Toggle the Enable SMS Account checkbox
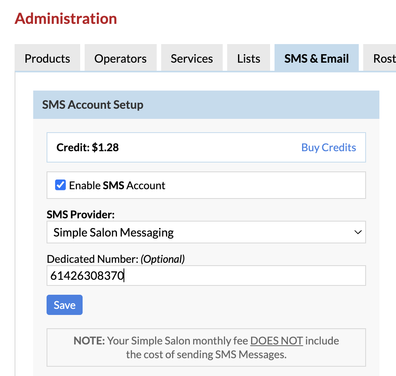 click(60, 185)
